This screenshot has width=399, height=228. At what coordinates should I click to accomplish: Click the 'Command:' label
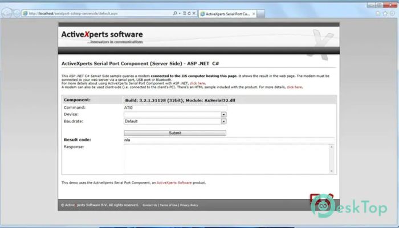pyautogui.click(x=75, y=107)
